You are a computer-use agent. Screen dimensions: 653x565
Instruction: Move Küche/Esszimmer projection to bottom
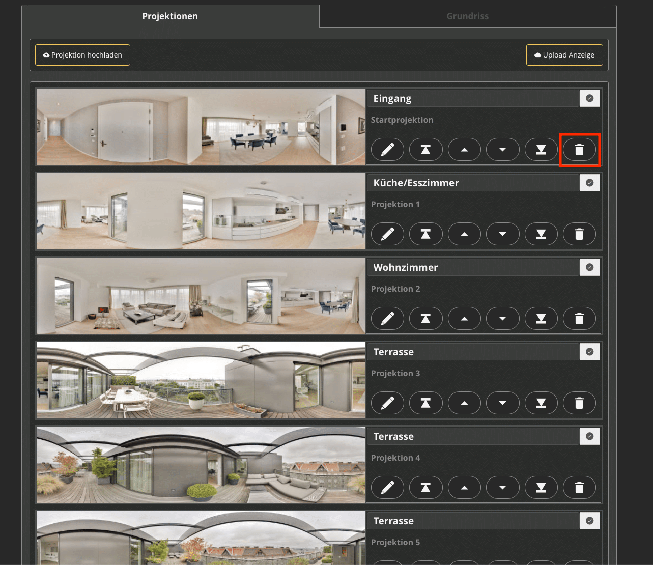tap(541, 234)
